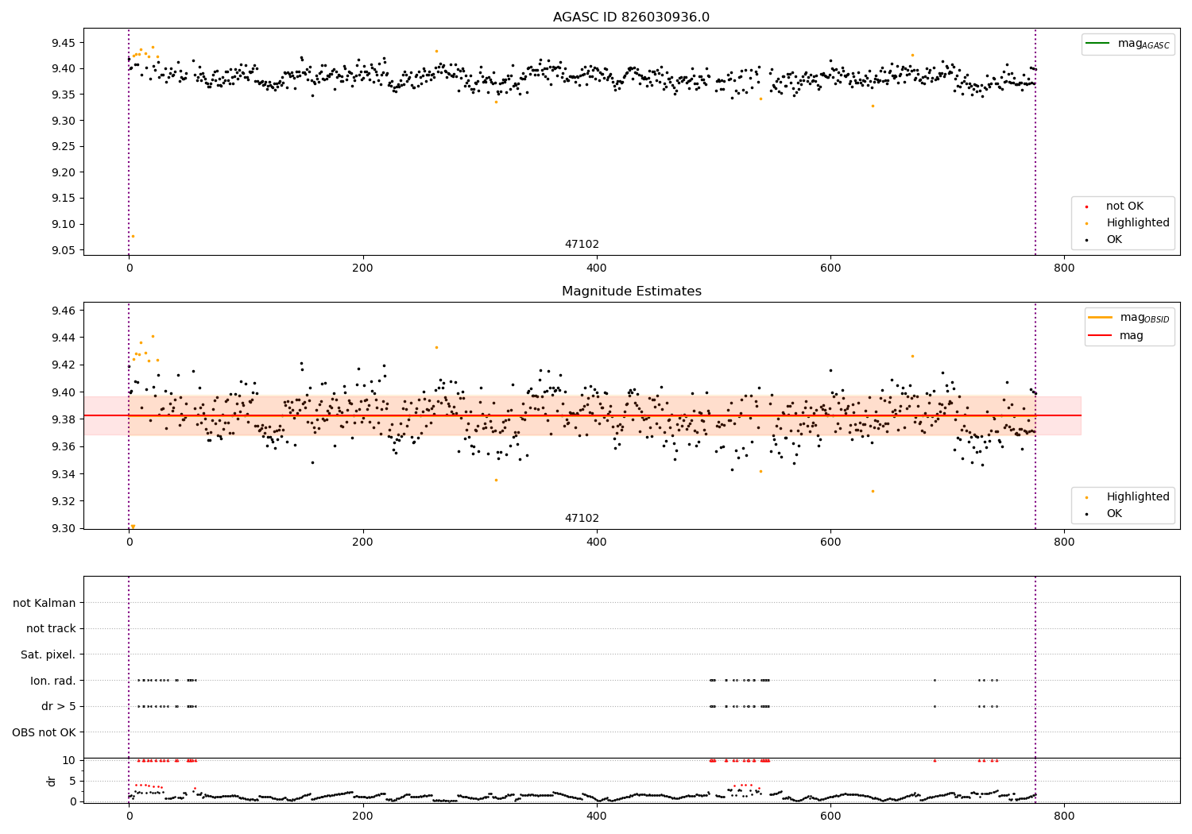Image resolution: width=1192 pixels, height=834 pixels.
Task: Click the 'Sat. pixel.' row label
Action: tap(48, 654)
